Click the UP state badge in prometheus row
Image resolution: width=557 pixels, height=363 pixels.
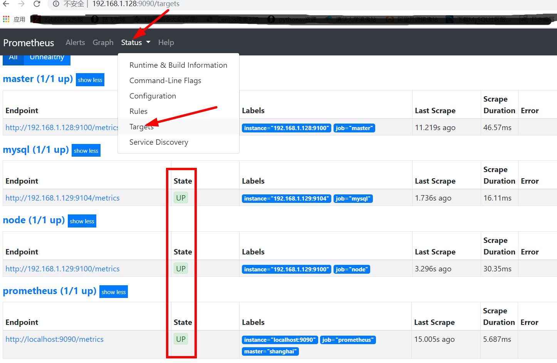coord(181,339)
